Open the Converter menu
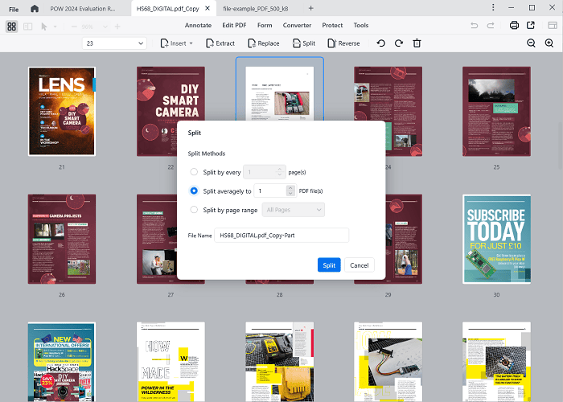The width and height of the screenshot is (563, 402). point(297,26)
